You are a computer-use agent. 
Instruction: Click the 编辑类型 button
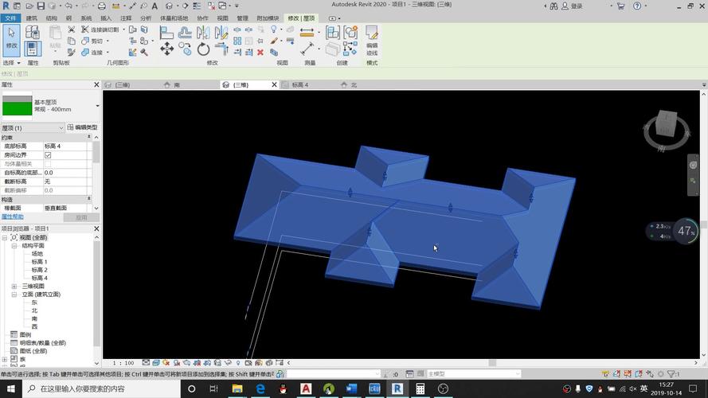click(x=82, y=127)
